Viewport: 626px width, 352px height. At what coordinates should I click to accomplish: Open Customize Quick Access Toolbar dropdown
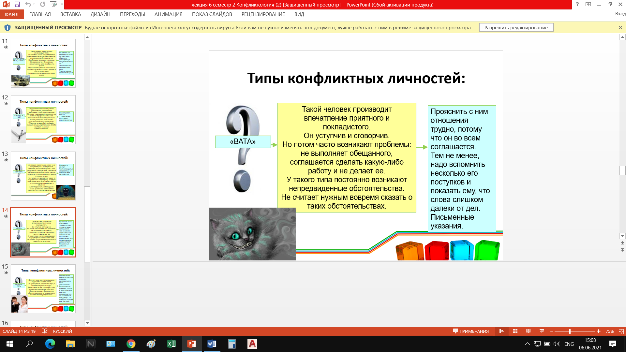coord(62,5)
